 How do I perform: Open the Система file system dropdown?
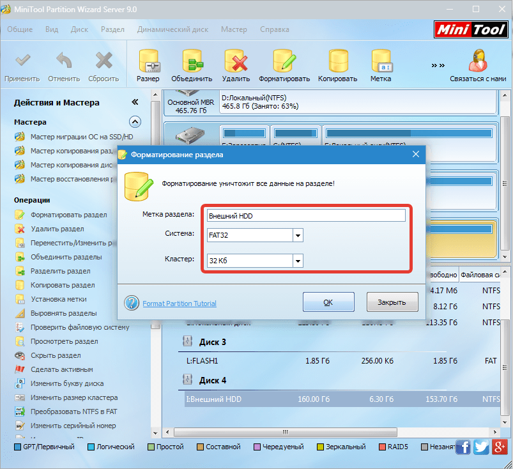tap(297, 235)
